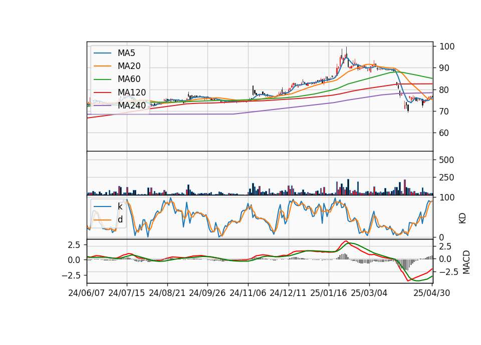Click the MA240 legend label
The width and height of the screenshot is (481, 345).
[x=132, y=105]
